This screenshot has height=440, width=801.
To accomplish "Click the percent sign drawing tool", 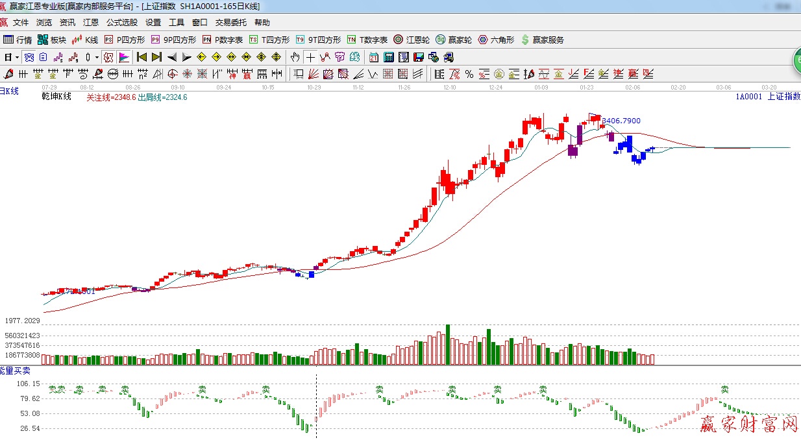I will (x=469, y=73).
